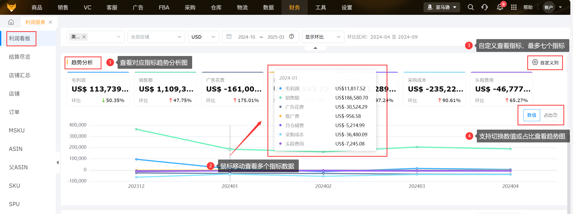
Task: Open the site selector dropdown
Action: [96, 37]
